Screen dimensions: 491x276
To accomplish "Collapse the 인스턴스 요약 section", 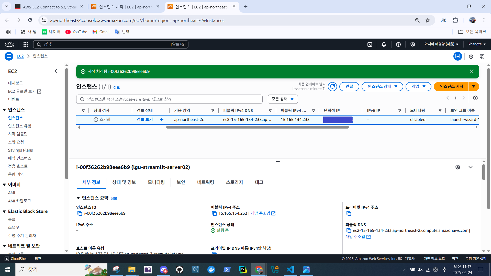I will (x=78, y=198).
